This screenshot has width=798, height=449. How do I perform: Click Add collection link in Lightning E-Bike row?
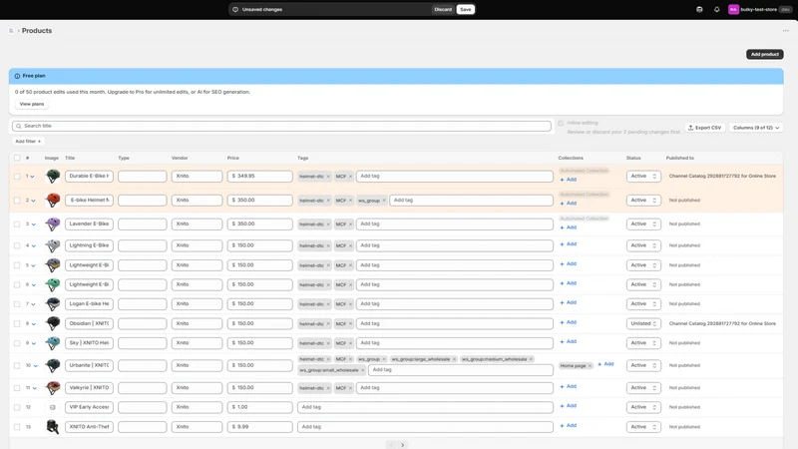pyautogui.click(x=569, y=244)
